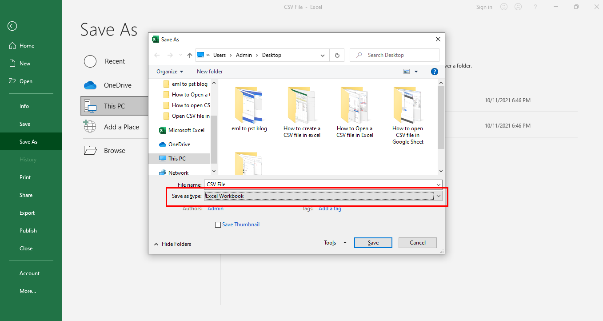Image resolution: width=603 pixels, height=321 pixels.
Task: Click the Save button
Action: [373, 242]
